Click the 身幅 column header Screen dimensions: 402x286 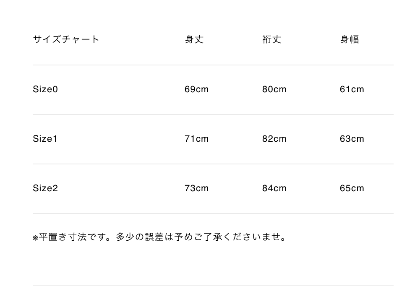349,39
